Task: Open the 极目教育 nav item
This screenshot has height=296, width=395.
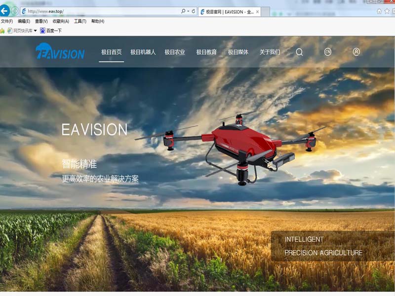Action: 206,52
